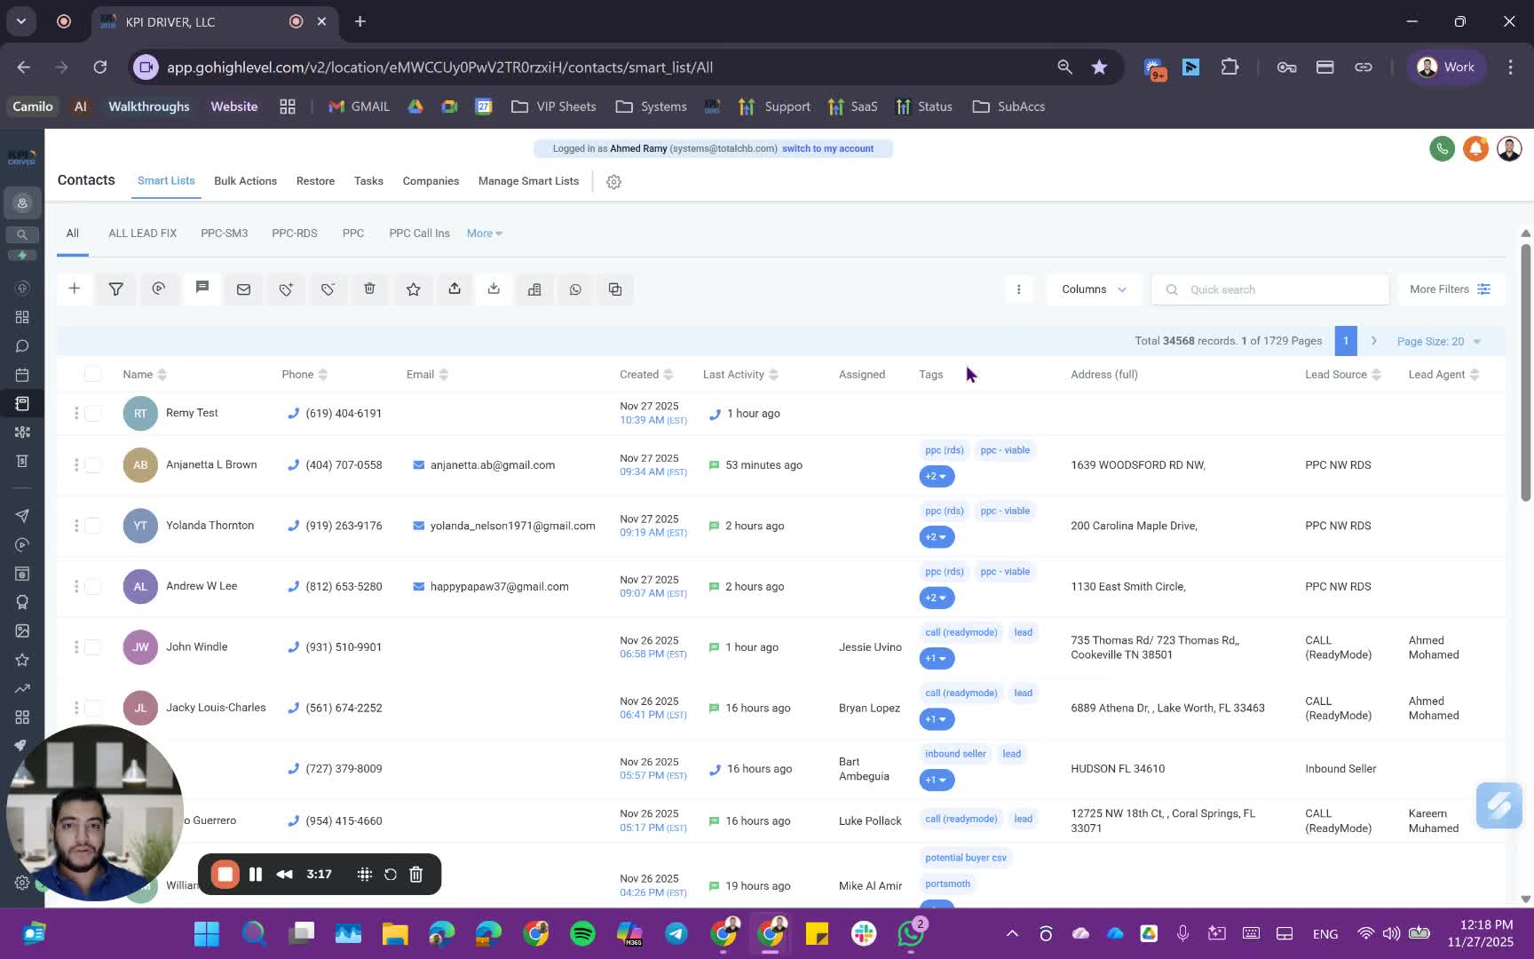
Task: Click the remove tag toolbar icon
Action: coord(328,289)
